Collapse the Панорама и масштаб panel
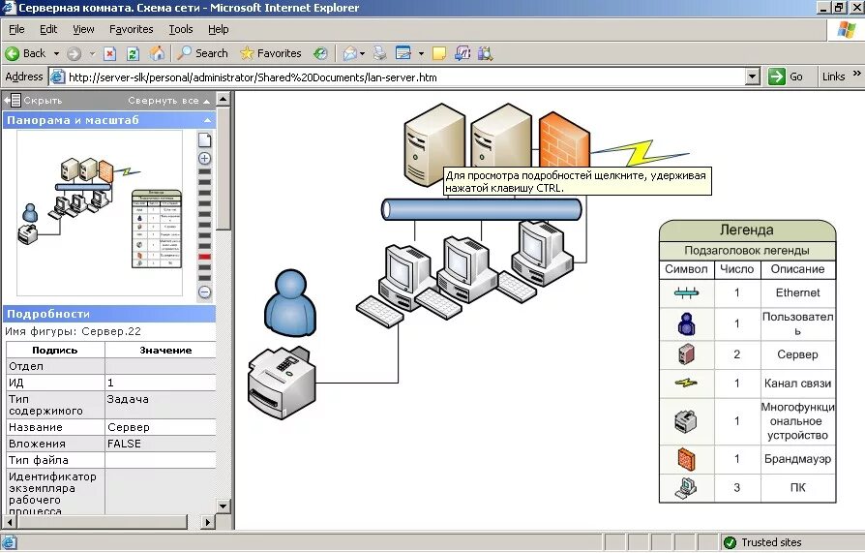Viewport: 865px width, 553px height. [x=206, y=120]
